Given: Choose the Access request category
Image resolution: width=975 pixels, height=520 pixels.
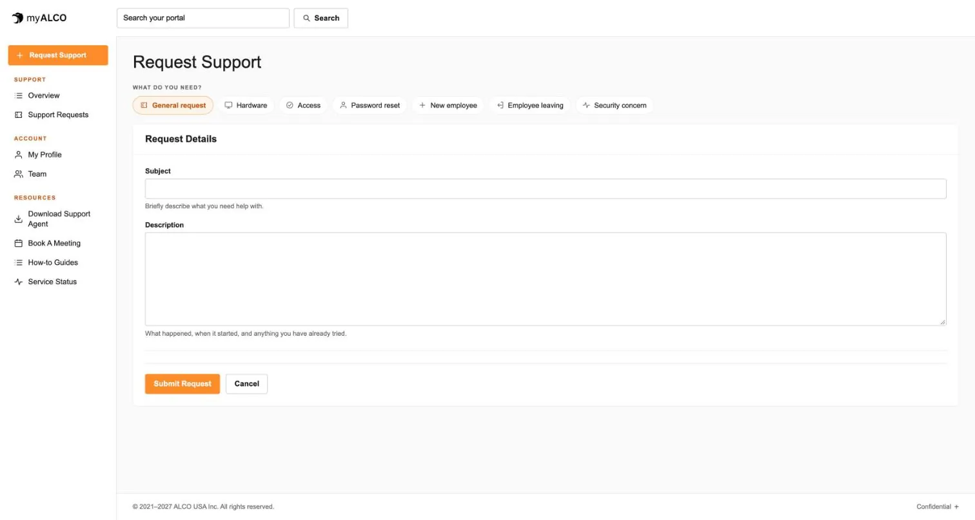Looking at the screenshot, I should tap(303, 105).
